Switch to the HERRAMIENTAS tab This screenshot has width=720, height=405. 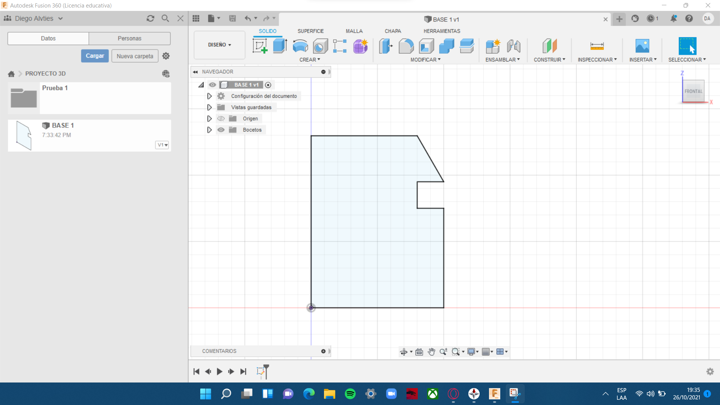click(442, 31)
